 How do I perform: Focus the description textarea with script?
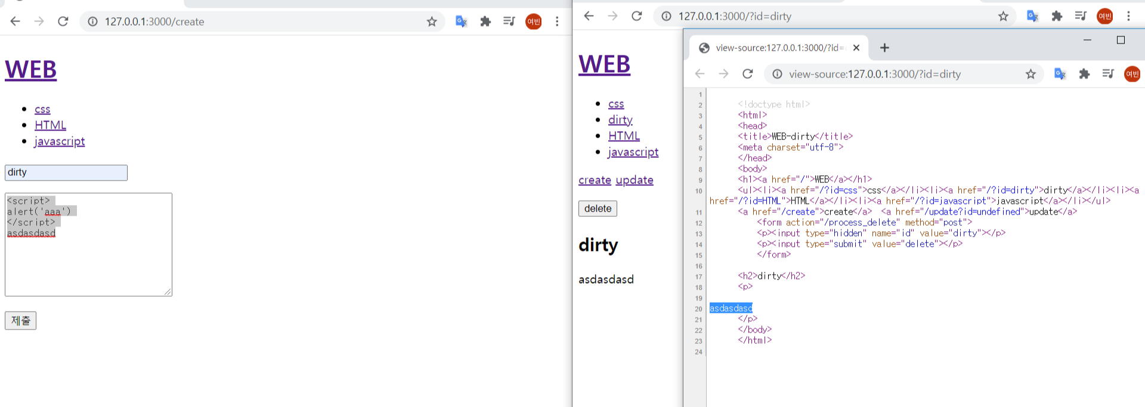click(x=88, y=244)
